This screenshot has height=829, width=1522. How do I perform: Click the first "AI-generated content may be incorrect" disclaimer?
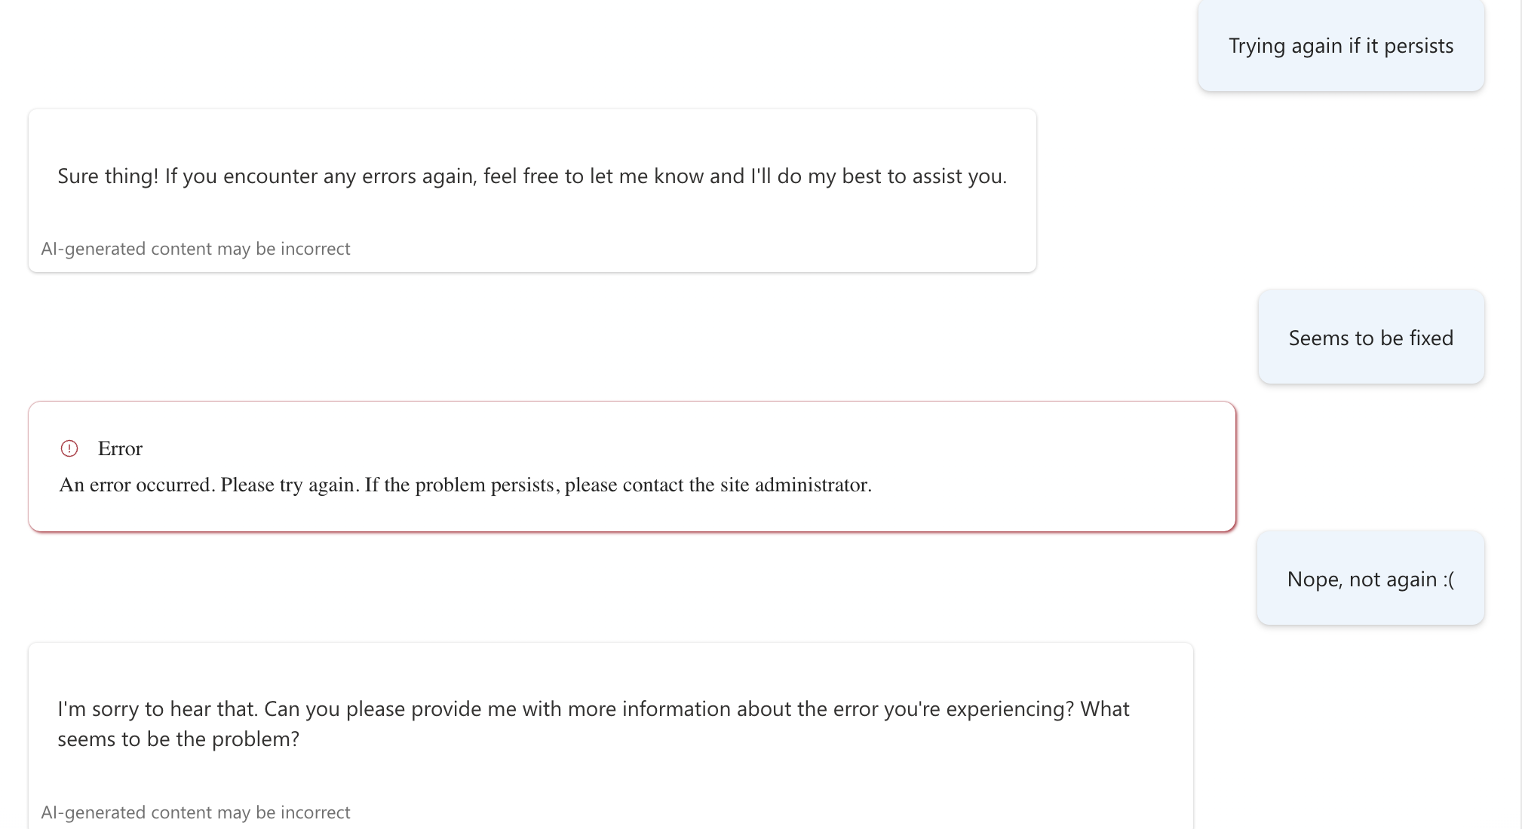tap(195, 248)
